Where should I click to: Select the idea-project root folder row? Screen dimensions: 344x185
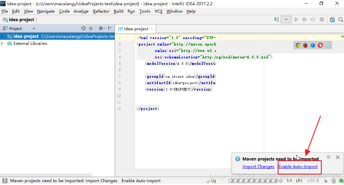pyautogui.click(x=57, y=36)
